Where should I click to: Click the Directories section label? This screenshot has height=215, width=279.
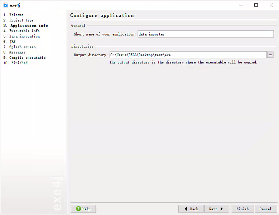[x=82, y=46]
